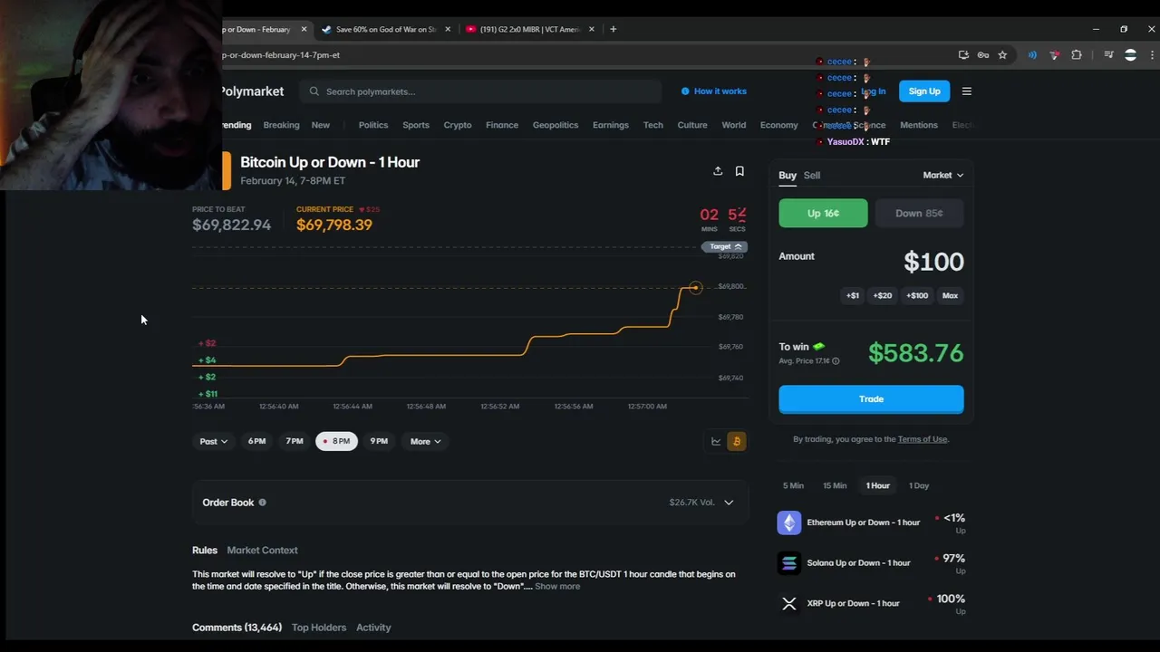The height and width of the screenshot is (652, 1160).
Task: Expand rules with Show more
Action: pos(557,586)
